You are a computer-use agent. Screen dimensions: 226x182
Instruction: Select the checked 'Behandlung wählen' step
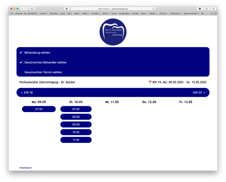tap(37, 53)
